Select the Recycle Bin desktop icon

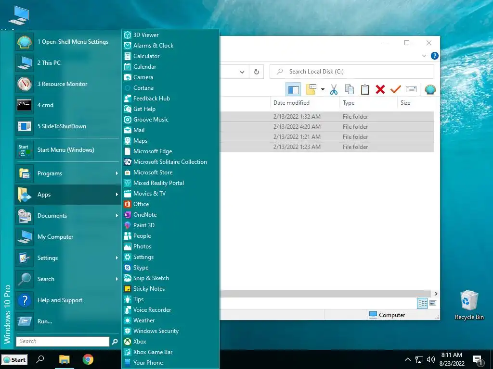(469, 305)
